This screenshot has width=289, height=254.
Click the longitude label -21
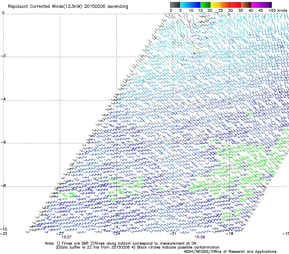[173, 233]
